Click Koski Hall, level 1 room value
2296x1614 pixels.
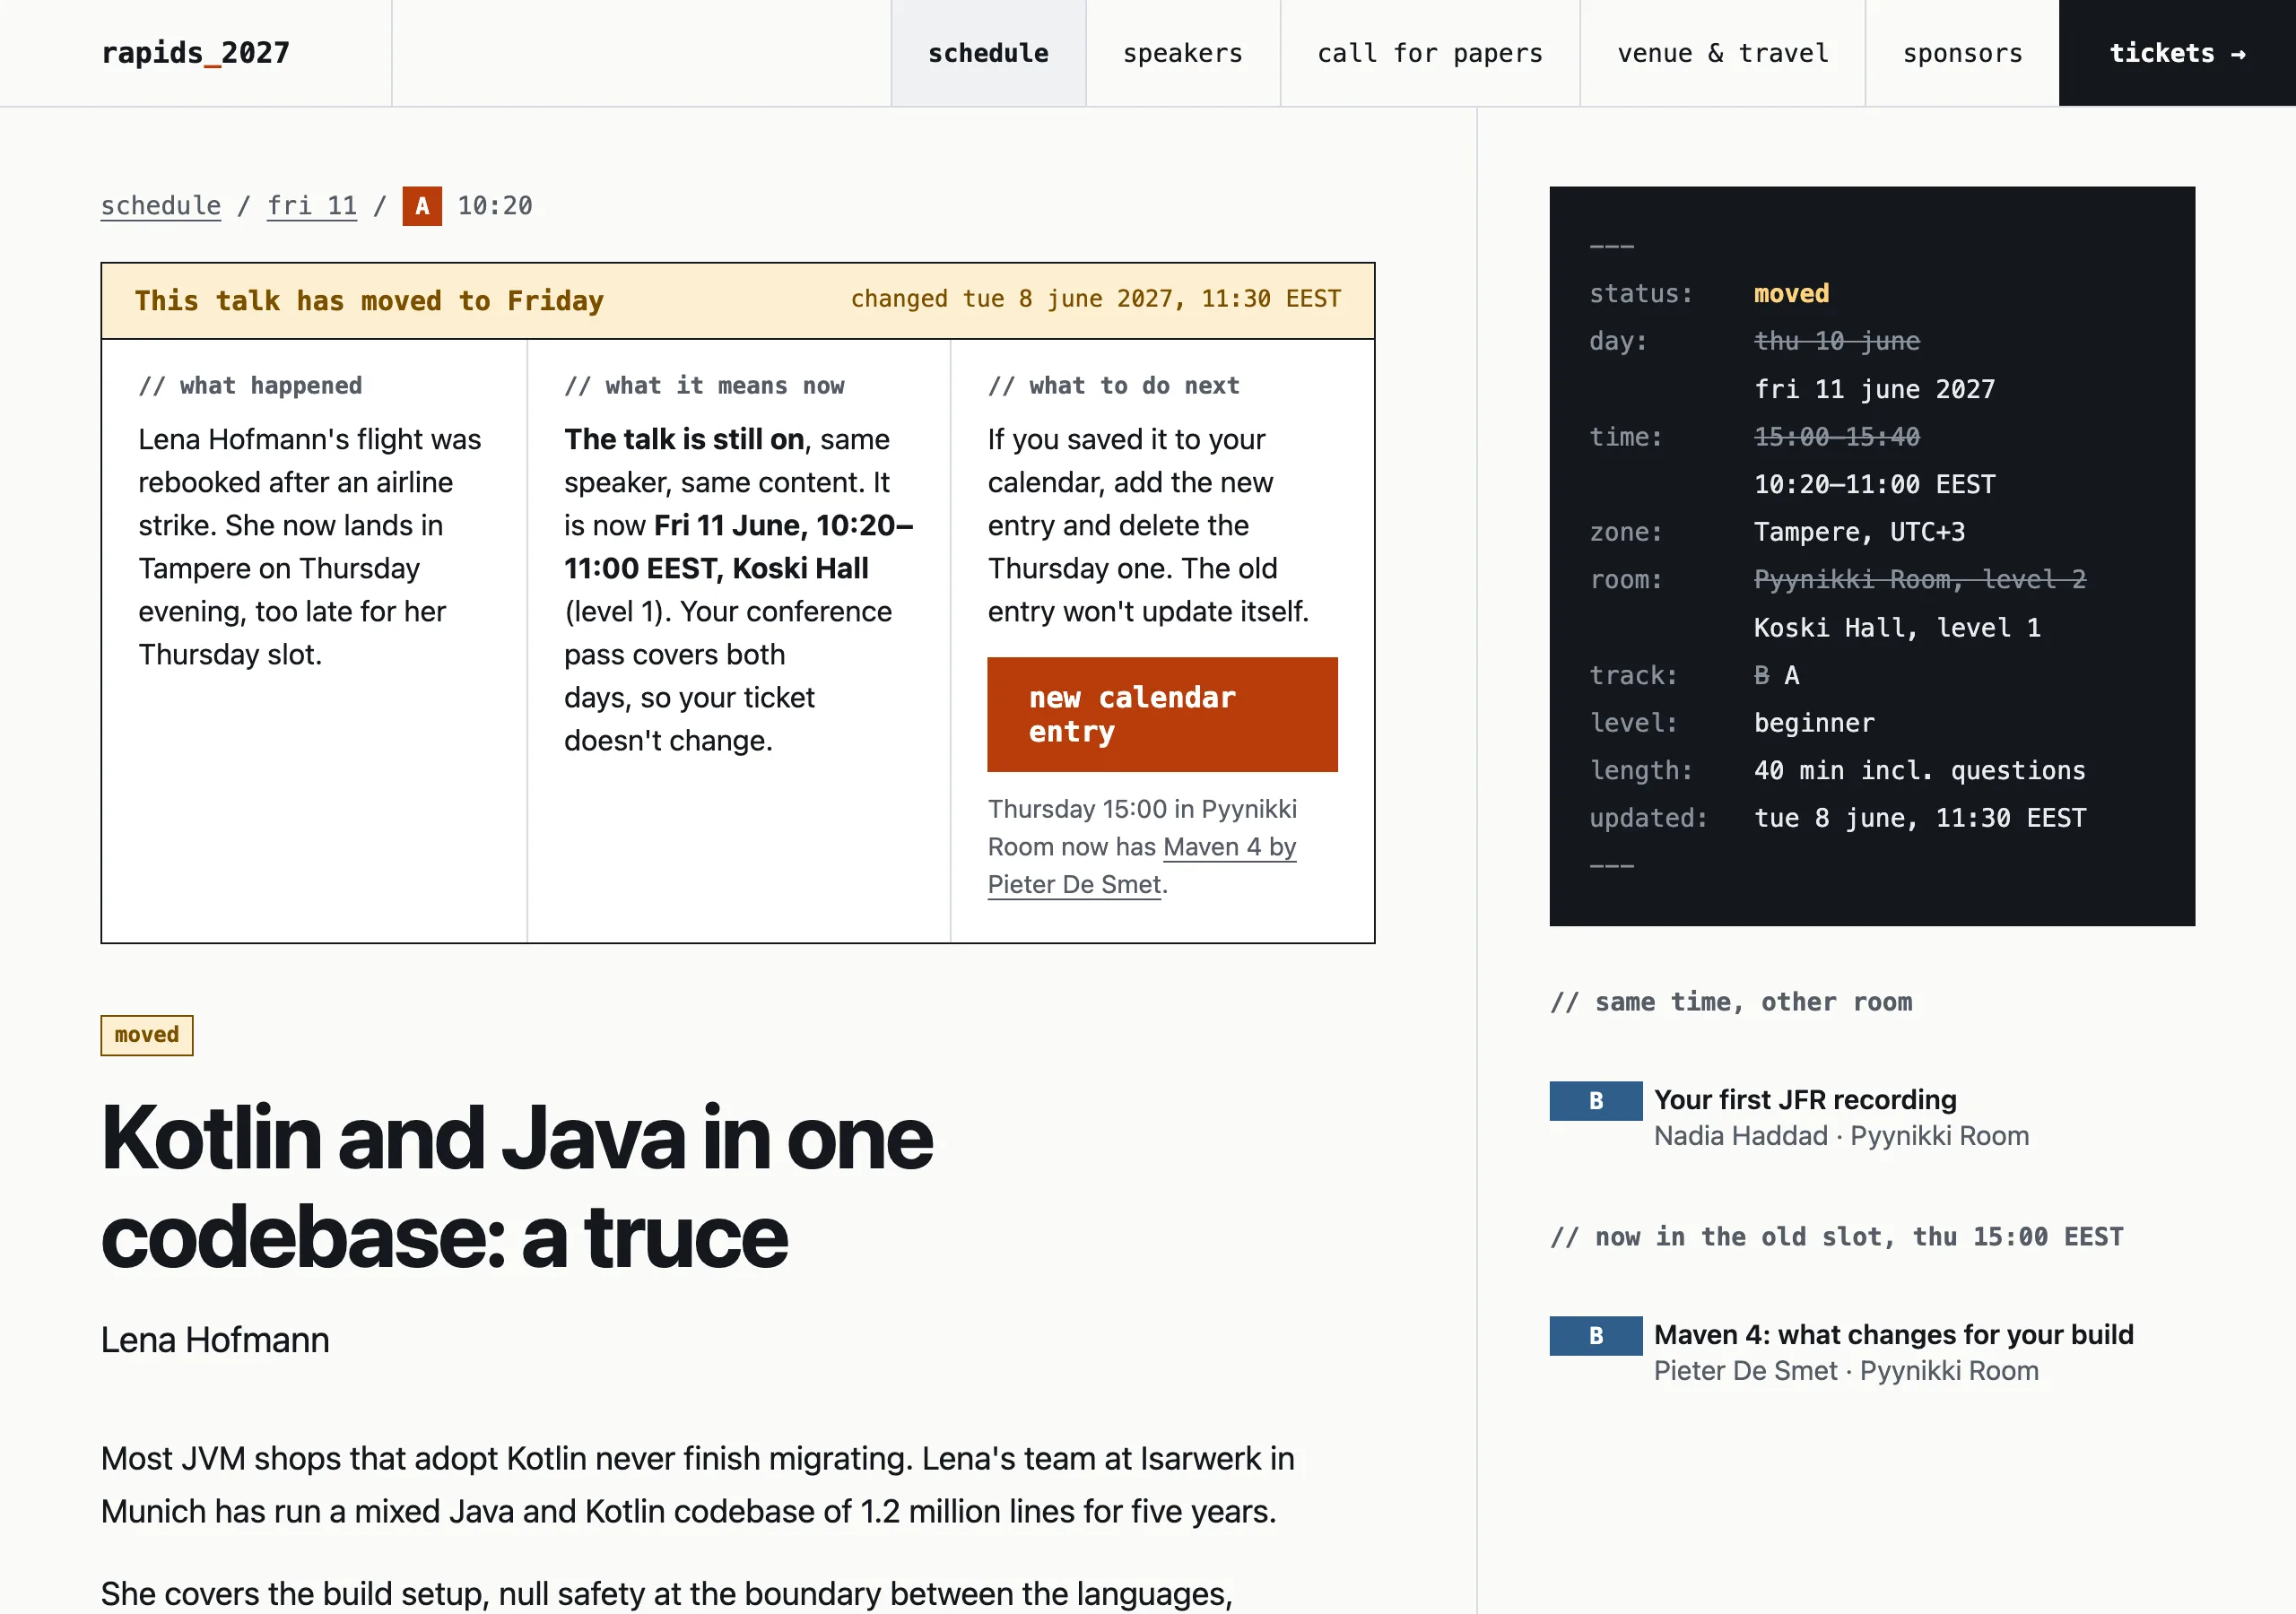[x=1897, y=628]
